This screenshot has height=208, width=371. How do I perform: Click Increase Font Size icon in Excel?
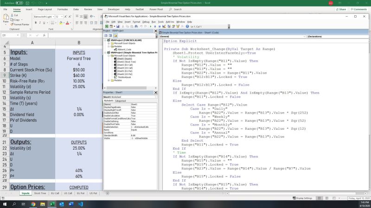point(65,17)
